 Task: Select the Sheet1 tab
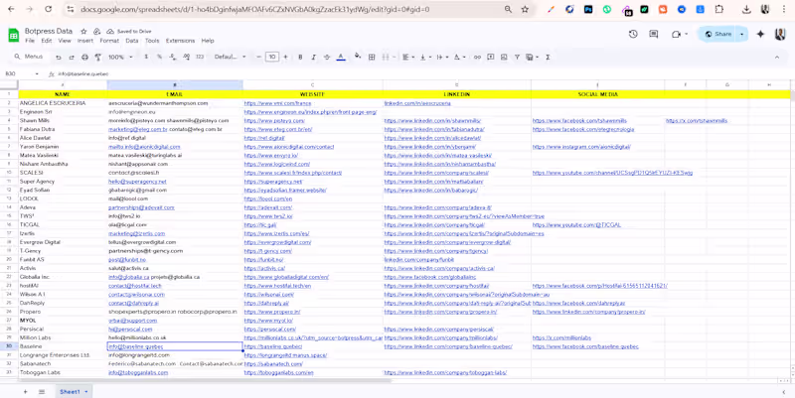(73, 392)
